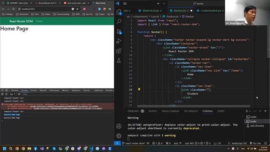
Task: Click the react-router-dom branch in the status bar
Action: click(134, 143)
